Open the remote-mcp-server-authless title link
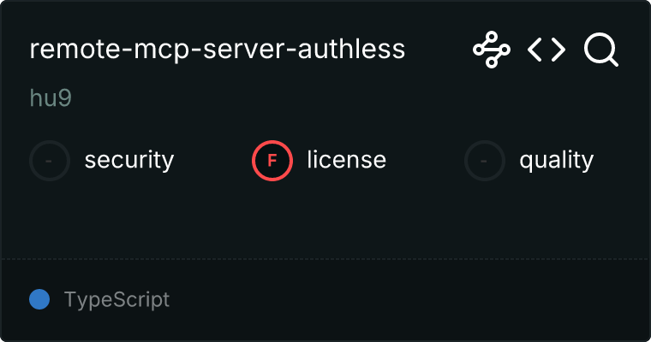Image resolution: width=651 pixels, height=342 pixels. (x=217, y=49)
